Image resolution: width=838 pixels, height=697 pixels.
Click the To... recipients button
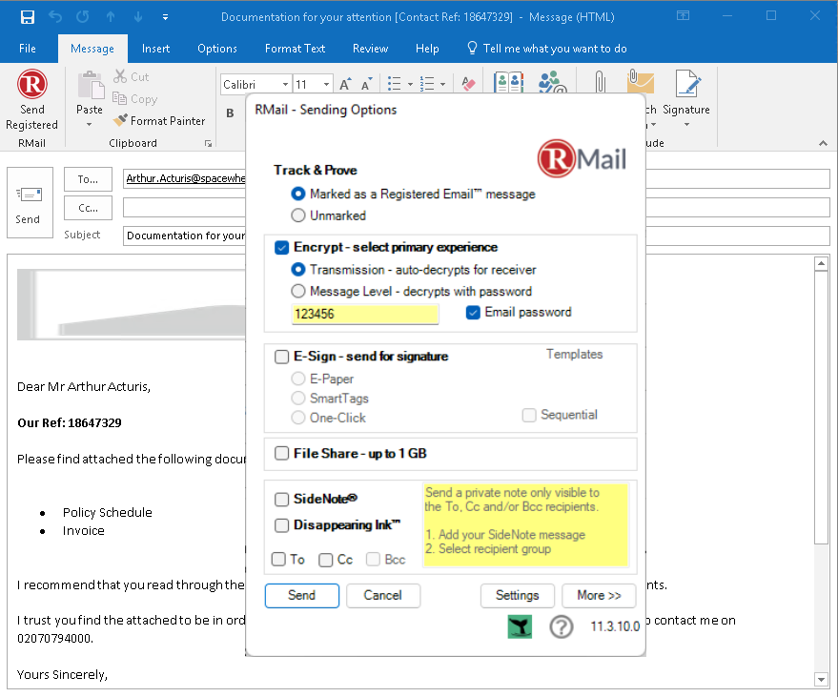[x=88, y=179]
